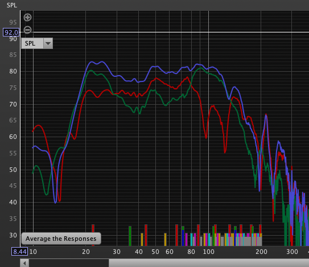Click the yellow marker bar near 57 Hz

(x=165, y=240)
